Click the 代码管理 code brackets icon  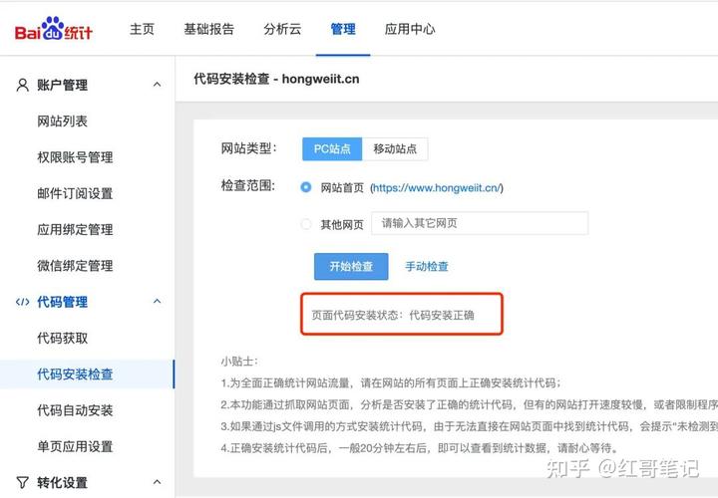(x=22, y=302)
